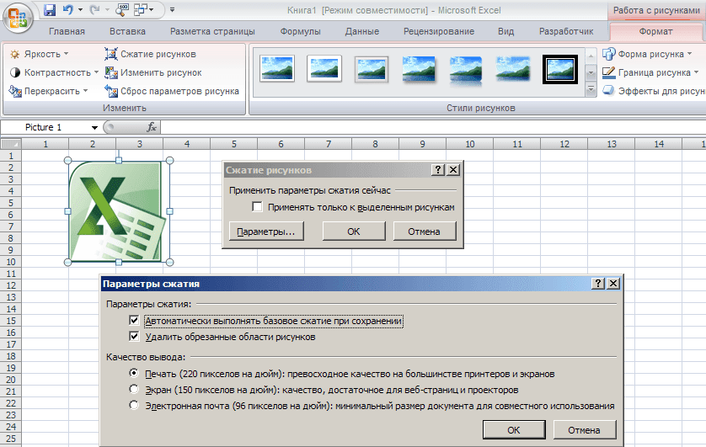Click OK in Сжатие рисунков dialog
Screen dimensions: 706x447
(x=354, y=231)
